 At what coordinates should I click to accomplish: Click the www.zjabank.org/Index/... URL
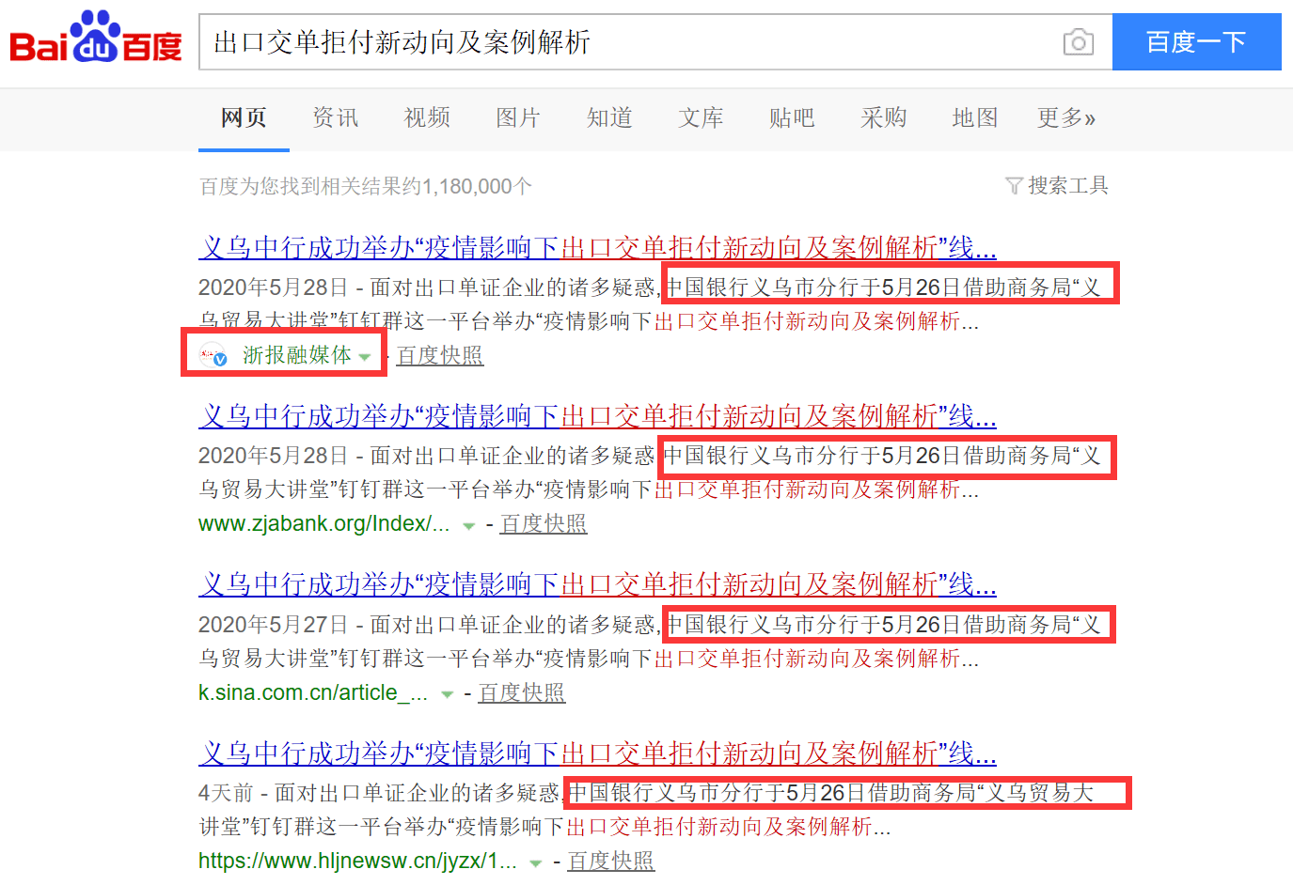(x=324, y=523)
